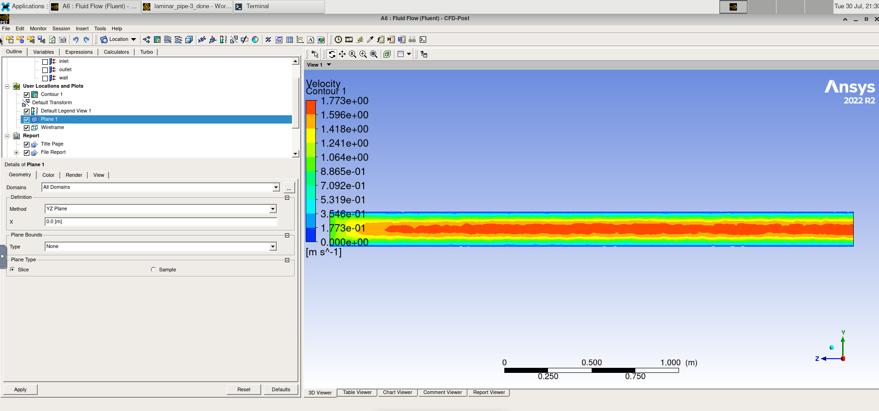Open the Tools menu
This screenshot has width=879, height=411.
(100, 28)
